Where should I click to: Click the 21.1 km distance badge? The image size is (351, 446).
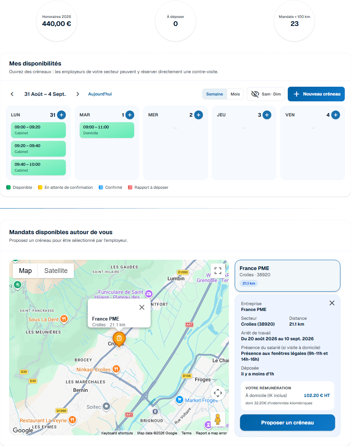click(249, 283)
